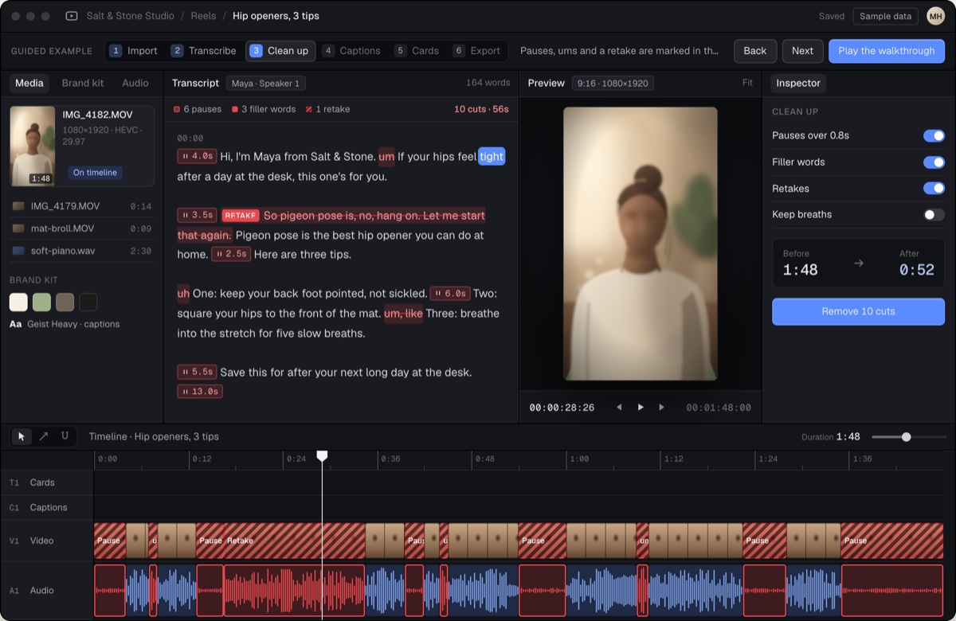
Task: Click the Retake segment on Video track
Action: coord(294,541)
